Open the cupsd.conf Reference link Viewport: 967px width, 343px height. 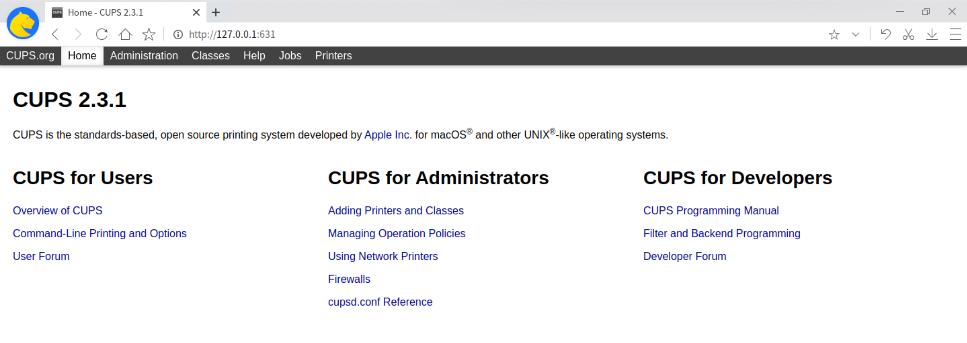point(380,302)
